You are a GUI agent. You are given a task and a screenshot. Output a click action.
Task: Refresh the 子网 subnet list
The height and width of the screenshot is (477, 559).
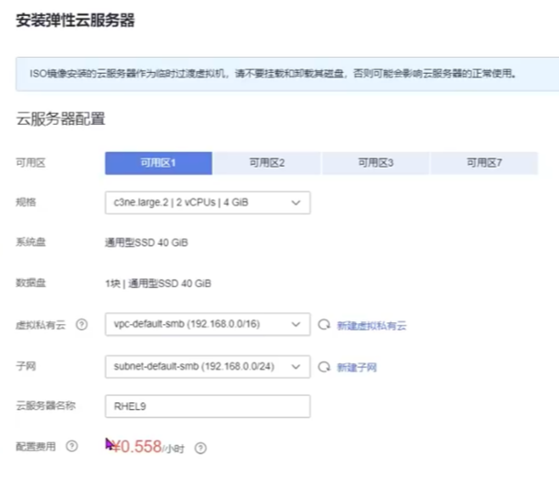point(323,366)
